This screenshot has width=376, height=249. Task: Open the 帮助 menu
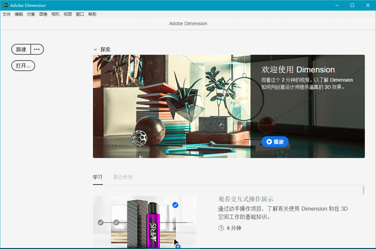[x=92, y=15]
